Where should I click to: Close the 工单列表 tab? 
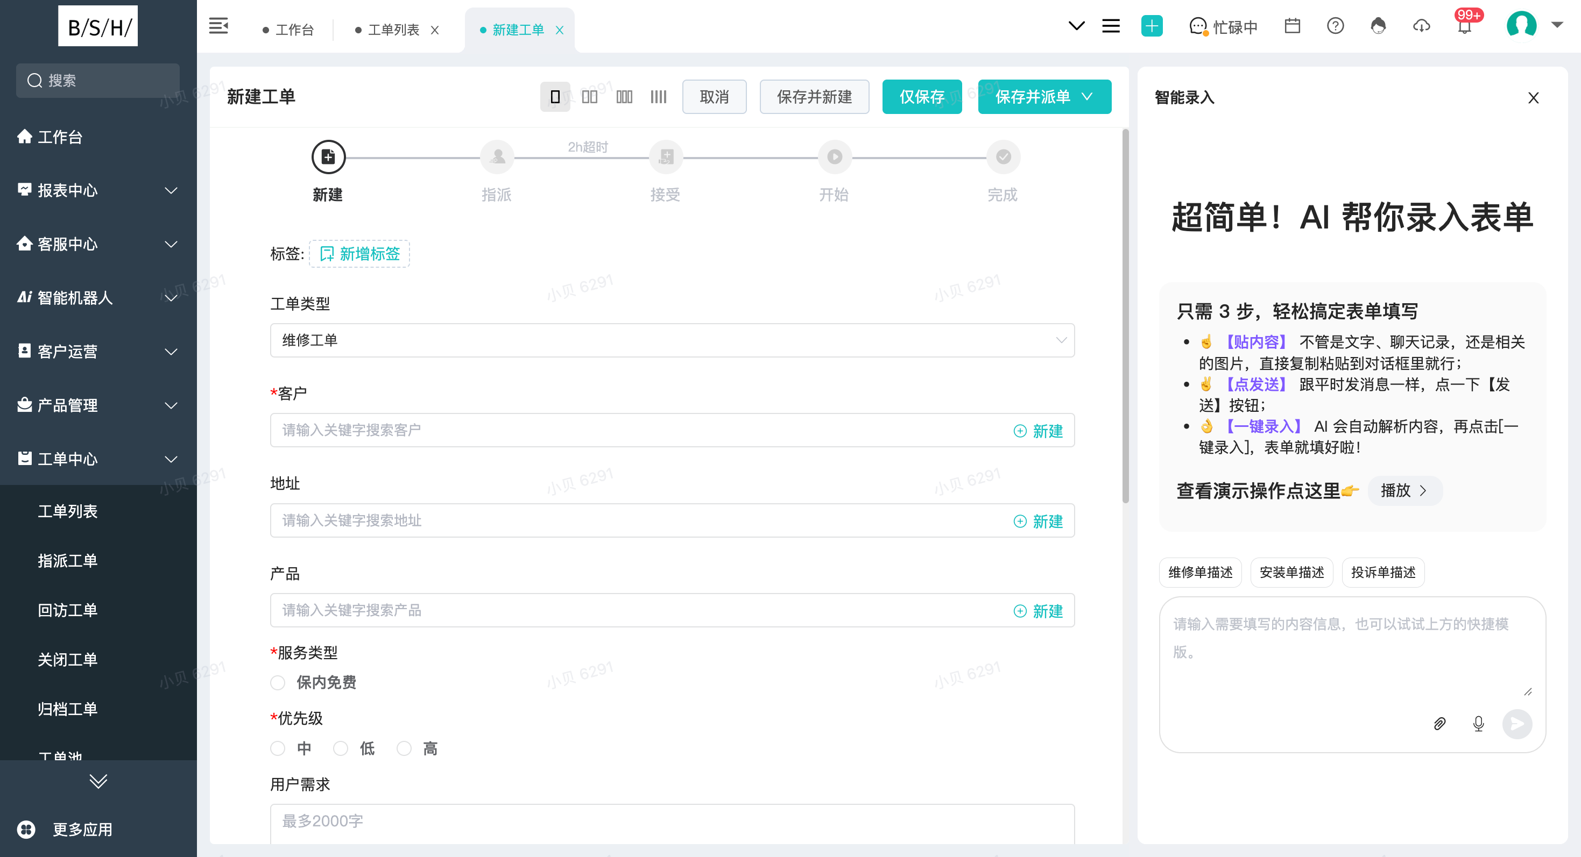point(434,30)
